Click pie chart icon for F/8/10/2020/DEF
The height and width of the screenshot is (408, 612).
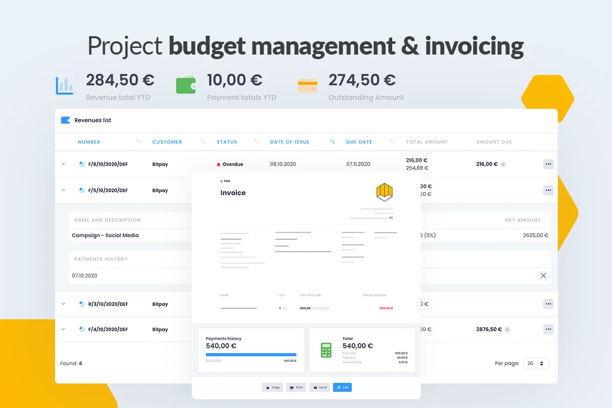[82, 164]
